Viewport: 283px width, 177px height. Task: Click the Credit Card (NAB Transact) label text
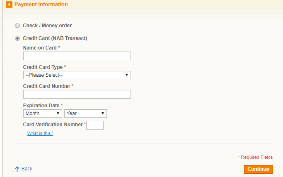[55, 38]
